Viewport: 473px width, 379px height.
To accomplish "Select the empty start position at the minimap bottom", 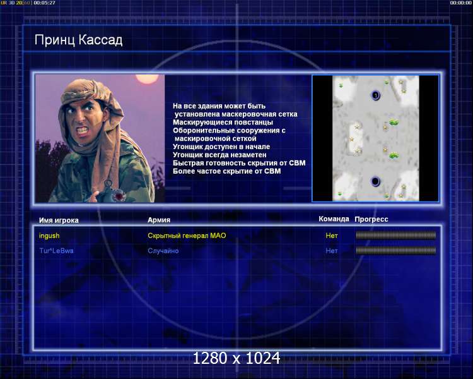I will coord(375,182).
